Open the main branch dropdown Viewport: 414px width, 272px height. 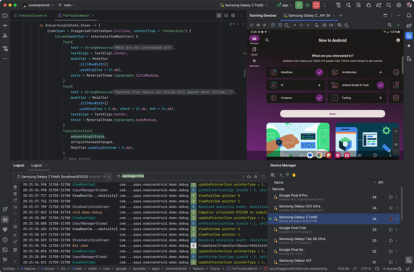(x=67, y=5)
